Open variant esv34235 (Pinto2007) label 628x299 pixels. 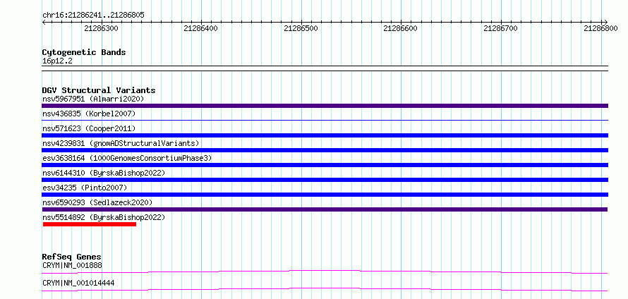[85, 188]
